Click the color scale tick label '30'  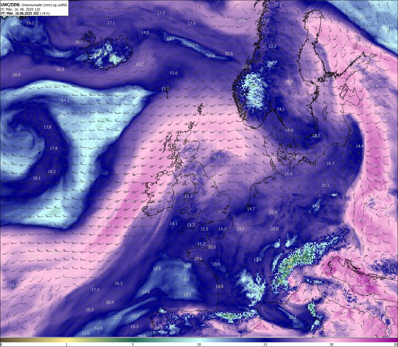pyautogui.click(x=331, y=345)
